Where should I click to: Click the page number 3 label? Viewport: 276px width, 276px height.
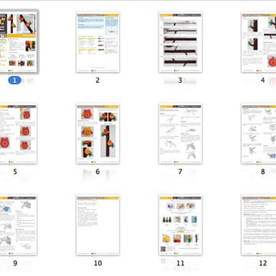tap(180, 80)
